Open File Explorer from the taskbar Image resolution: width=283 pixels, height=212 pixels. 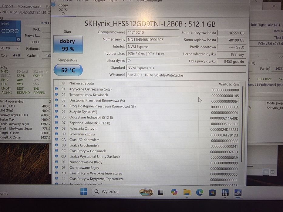(187, 192)
